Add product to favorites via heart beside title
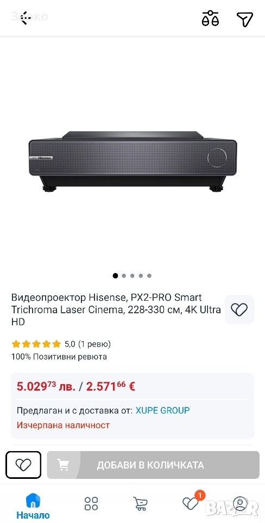 point(239,309)
